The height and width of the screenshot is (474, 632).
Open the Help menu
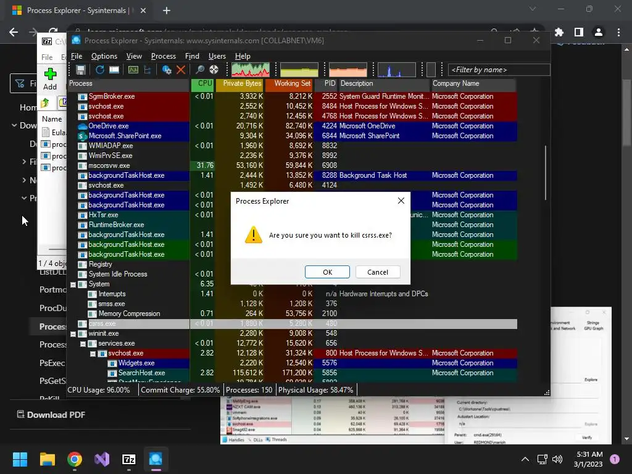click(243, 56)
